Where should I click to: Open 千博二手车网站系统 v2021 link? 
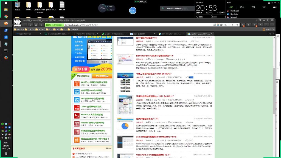pos(154,74)
